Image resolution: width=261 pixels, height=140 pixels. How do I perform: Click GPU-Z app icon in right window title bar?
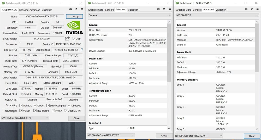[x=177, y=3]
